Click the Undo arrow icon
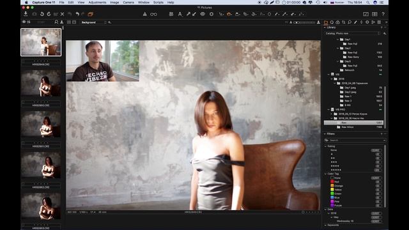 [77, 14]
